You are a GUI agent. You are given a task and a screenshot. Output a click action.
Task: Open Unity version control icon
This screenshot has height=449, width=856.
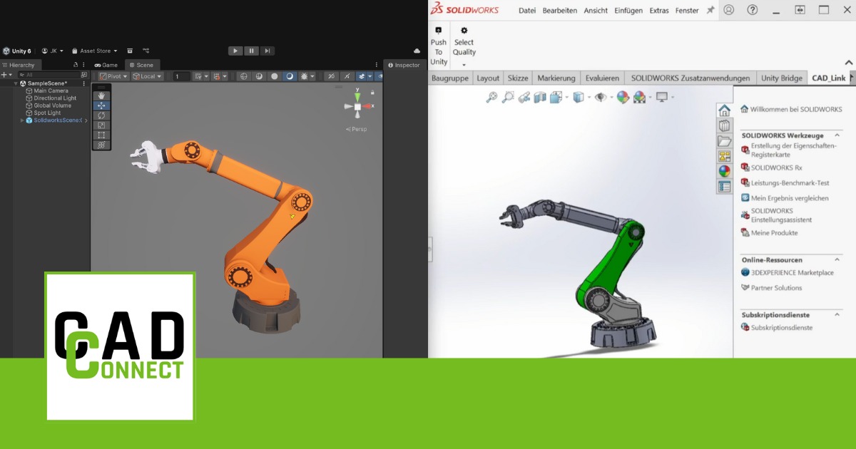coord(146,51)
